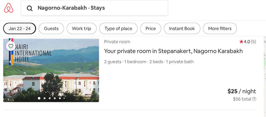Jump to the fifth carousel dot

(x=60, y=98)
